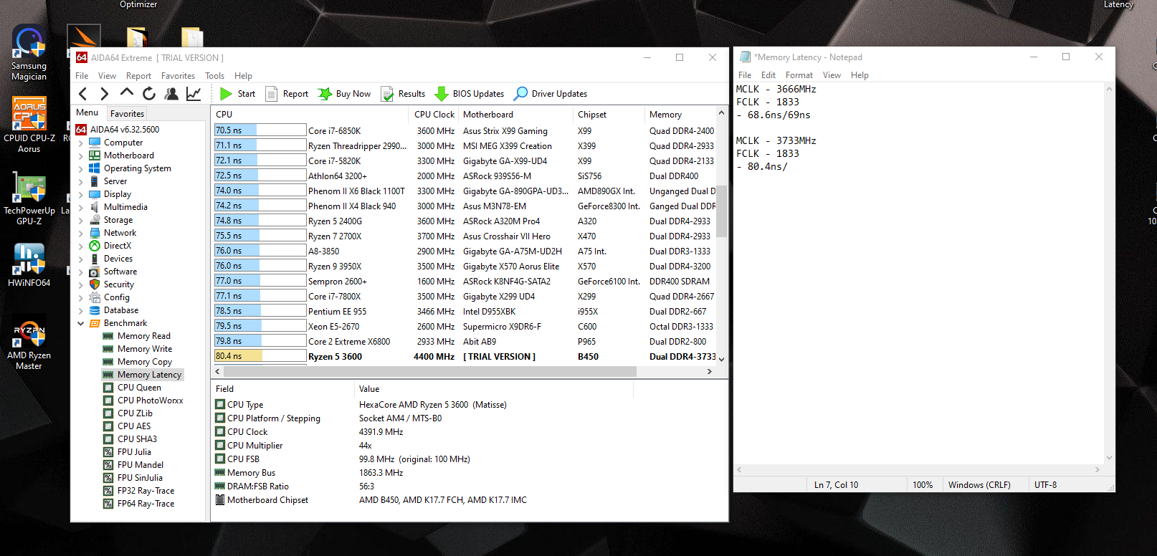Open Notepad Format menu
The height and width of the screenshot is (556, 1157).
pos(799,75)
